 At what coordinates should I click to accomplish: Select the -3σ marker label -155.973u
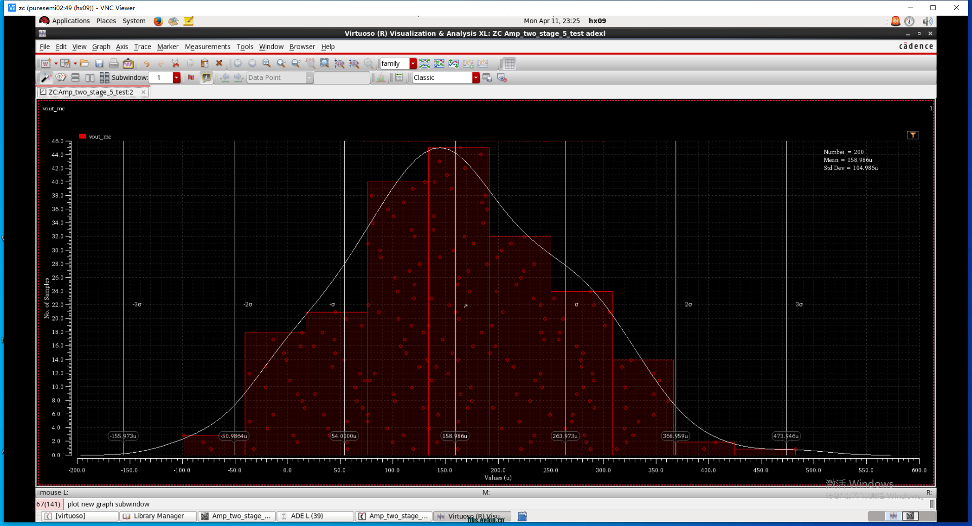click(123, 436)
